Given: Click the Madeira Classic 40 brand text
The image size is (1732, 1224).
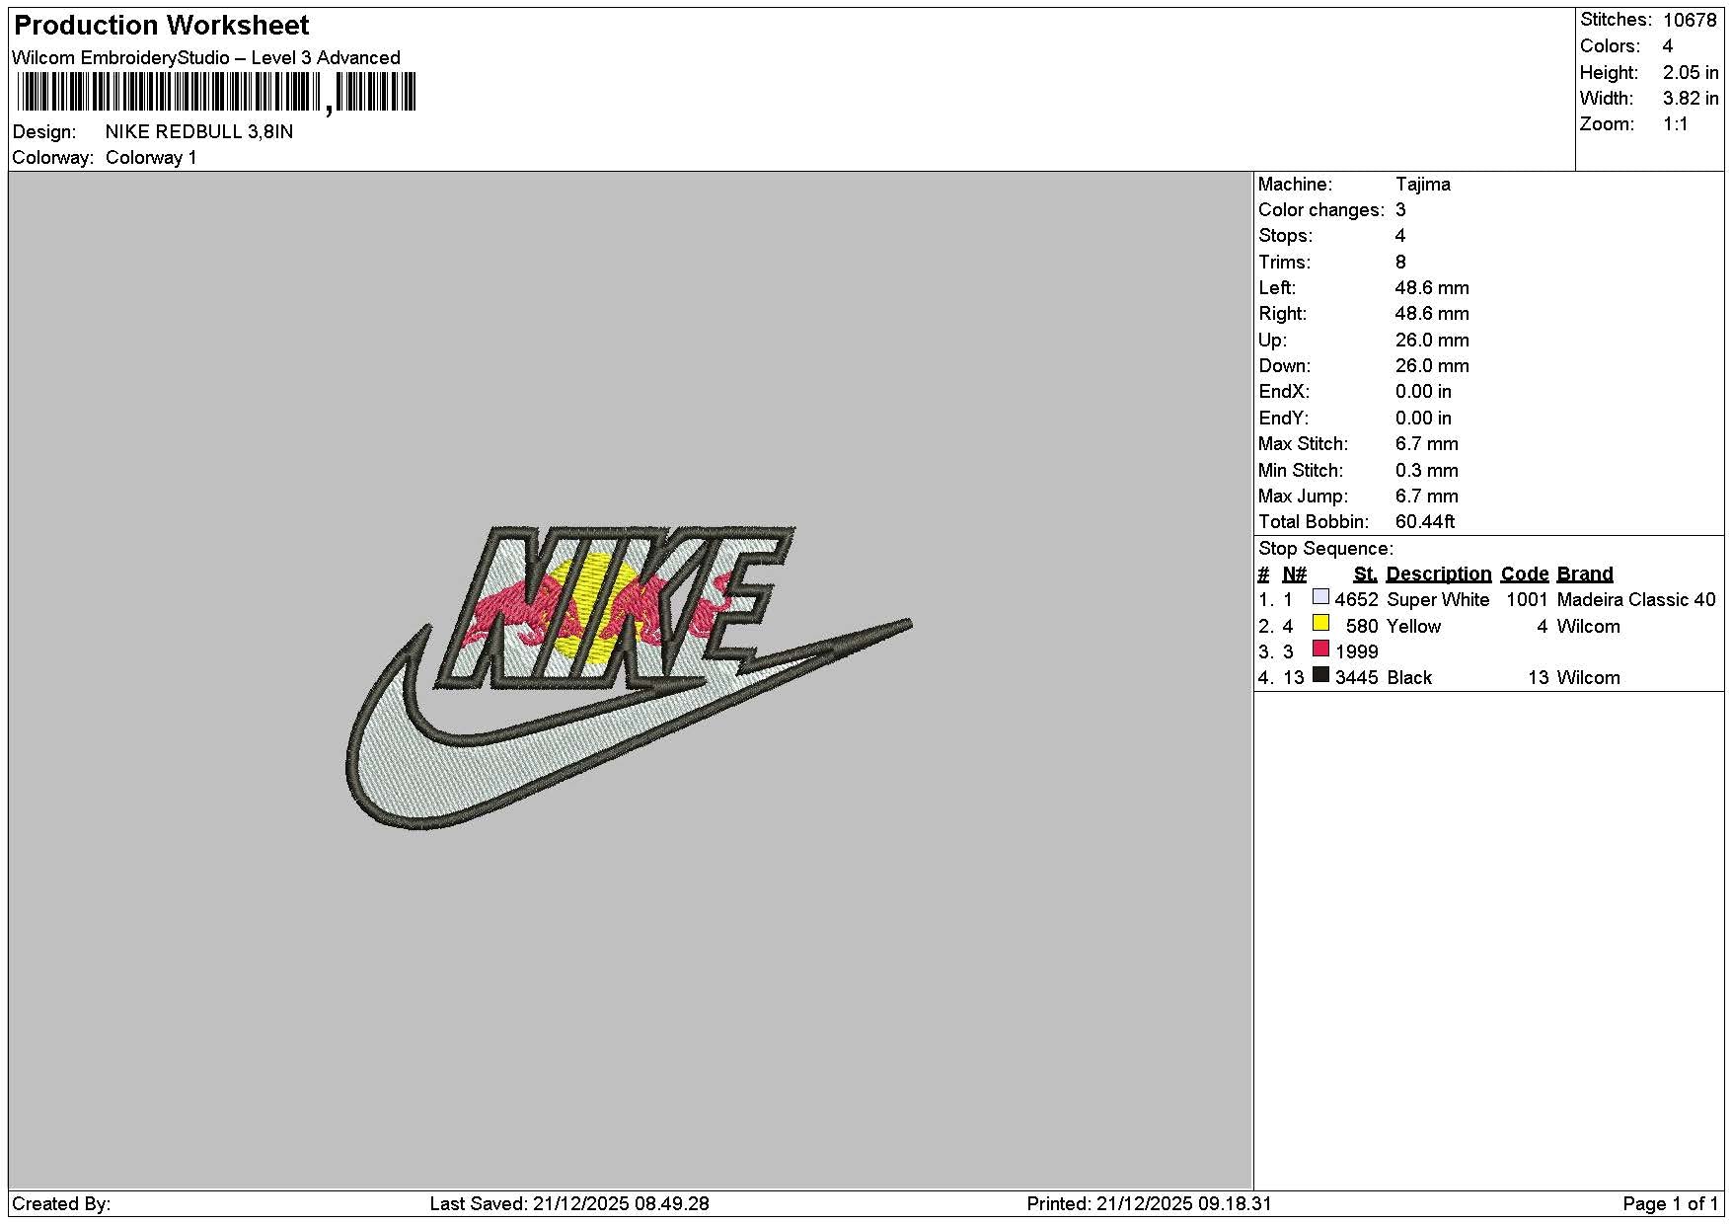Looking at the screenshot, I should pyautogui.click(x=1636, y=599).
